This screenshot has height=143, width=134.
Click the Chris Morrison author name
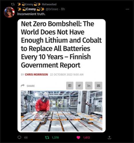pos(36,74)
